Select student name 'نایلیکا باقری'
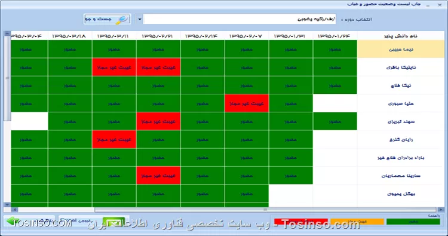Image resolution: width=448 pixels, height=236 pixels. pos(401,67)
